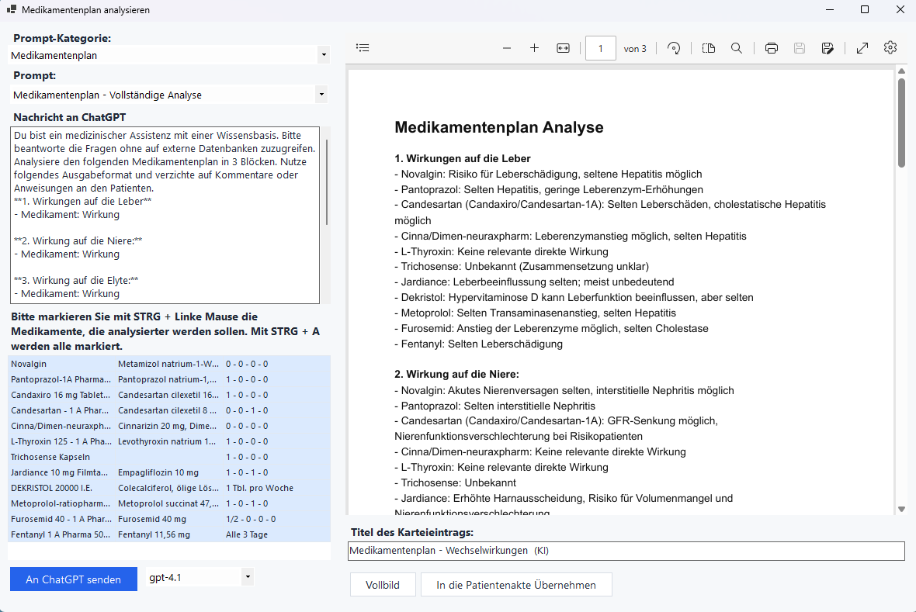Click the 1/2 - 0 - 0 - 0 dosage cell
916x612 pixels.
pyautogui.click(x=252, y=519)
